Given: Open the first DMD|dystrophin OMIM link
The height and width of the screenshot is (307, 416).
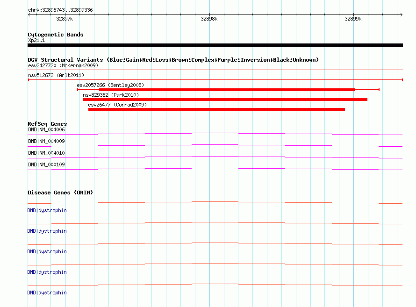Looking at the screenshot, I should click(x=47, y=210).
